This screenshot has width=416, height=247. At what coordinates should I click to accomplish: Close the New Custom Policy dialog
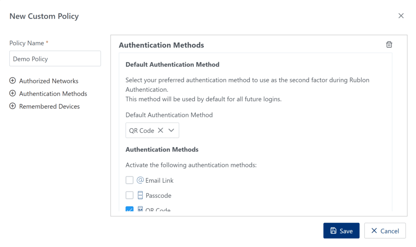pos(401,16)
